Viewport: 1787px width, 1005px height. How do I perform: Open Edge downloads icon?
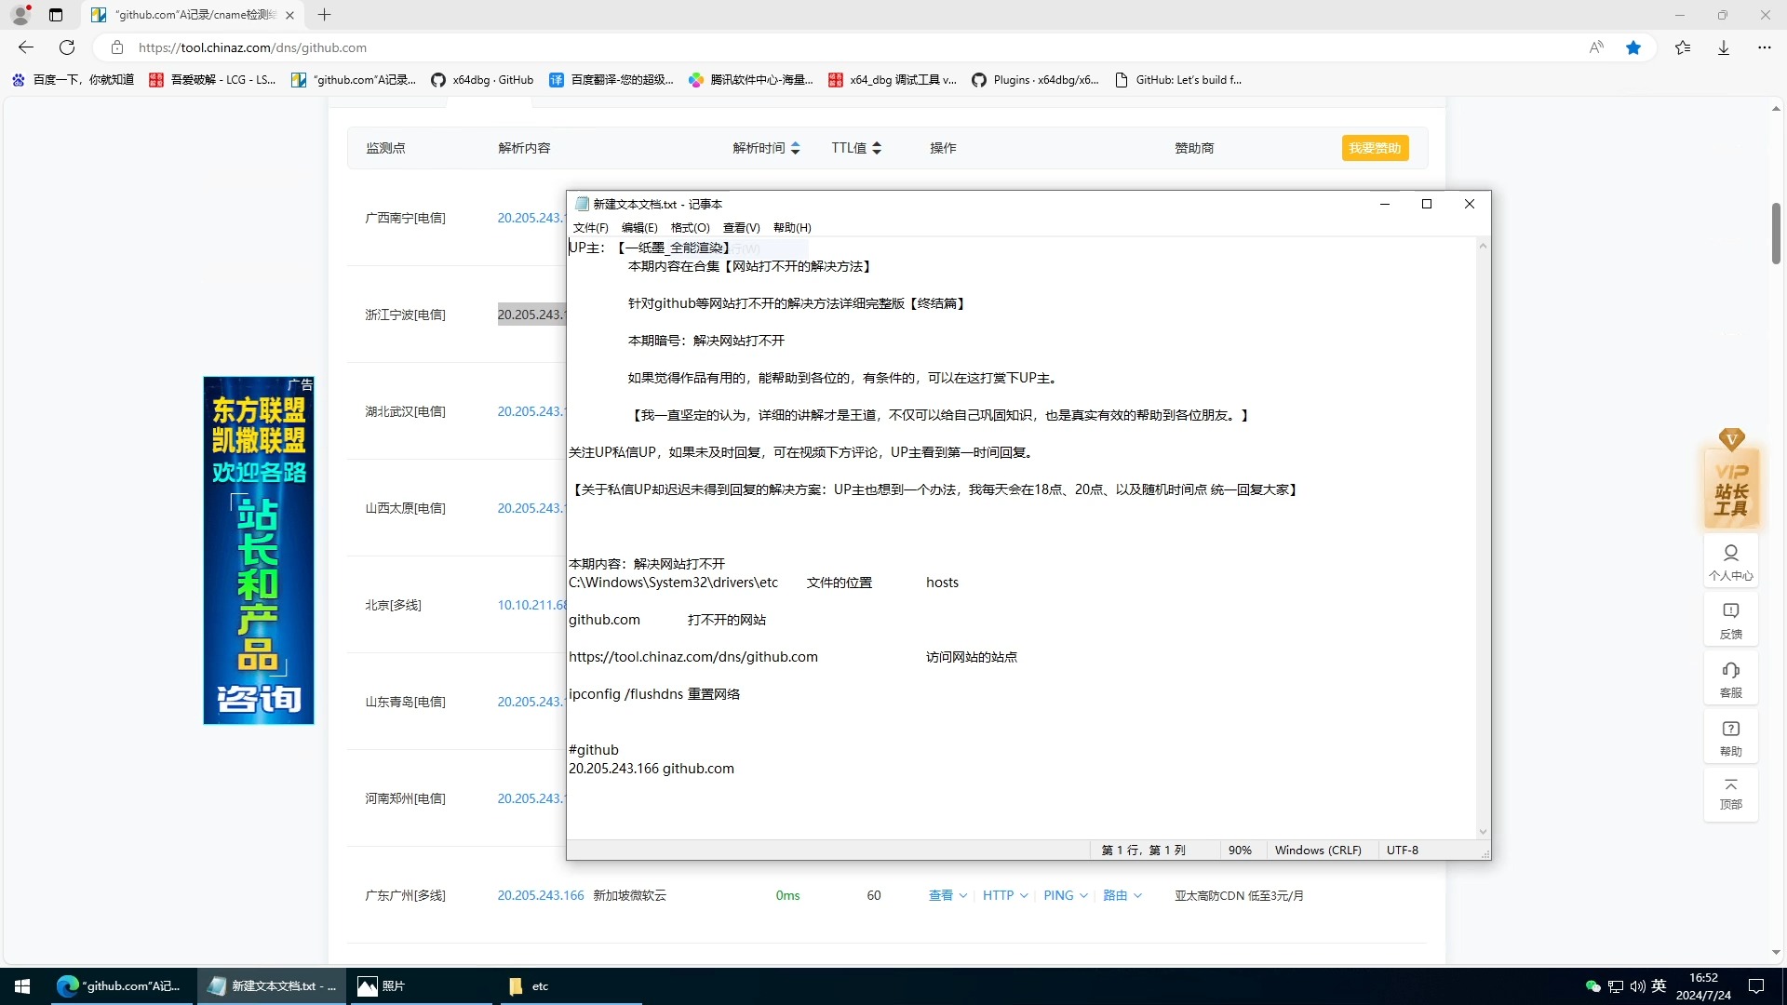tap(1724, 47)
